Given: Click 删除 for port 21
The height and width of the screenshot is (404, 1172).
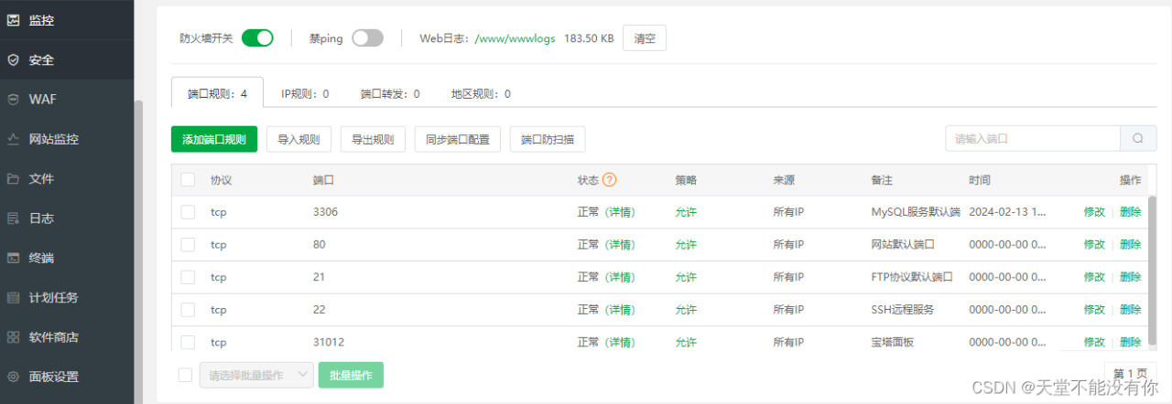Looking at the screenshot, I should [x=1130, y=277].
